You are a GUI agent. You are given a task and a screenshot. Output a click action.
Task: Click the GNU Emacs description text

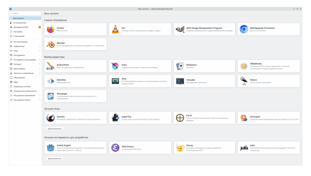[x=131, y=149]
